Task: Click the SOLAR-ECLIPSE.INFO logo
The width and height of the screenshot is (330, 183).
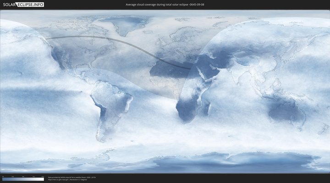Action: [x=23, y=5]
